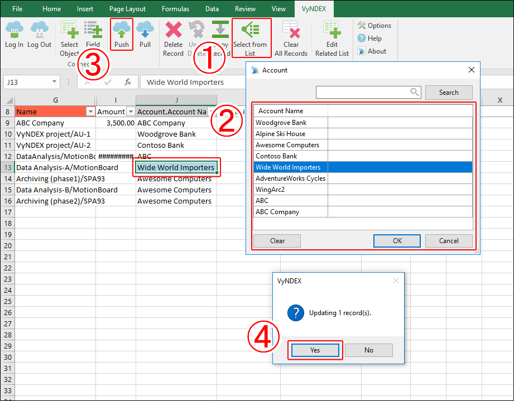Close the VyNDEX confirmation dialog
514x401 pixels.
click(396, 281)
